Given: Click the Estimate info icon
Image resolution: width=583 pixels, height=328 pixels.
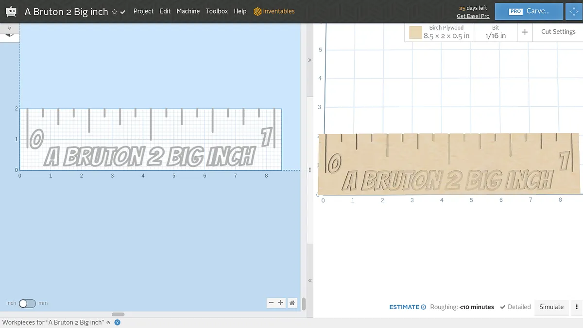Looking at the screenshot, I should pyautogui.click(x=423, y=307).
